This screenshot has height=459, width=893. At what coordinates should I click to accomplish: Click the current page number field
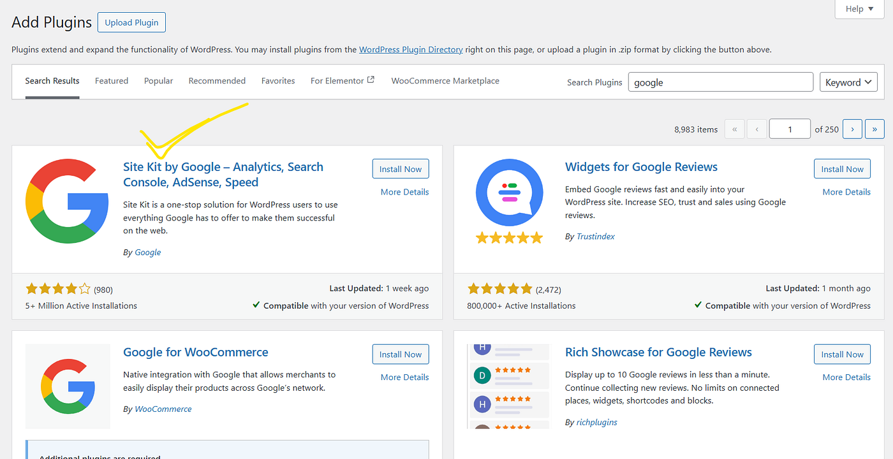[790, 129]
